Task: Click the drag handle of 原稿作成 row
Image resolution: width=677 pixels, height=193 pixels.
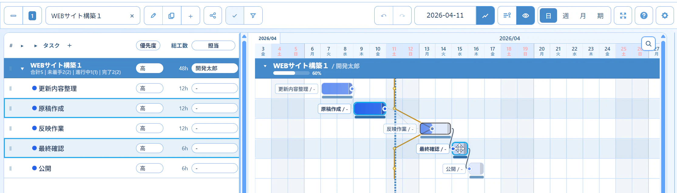Action: (10, 108)
